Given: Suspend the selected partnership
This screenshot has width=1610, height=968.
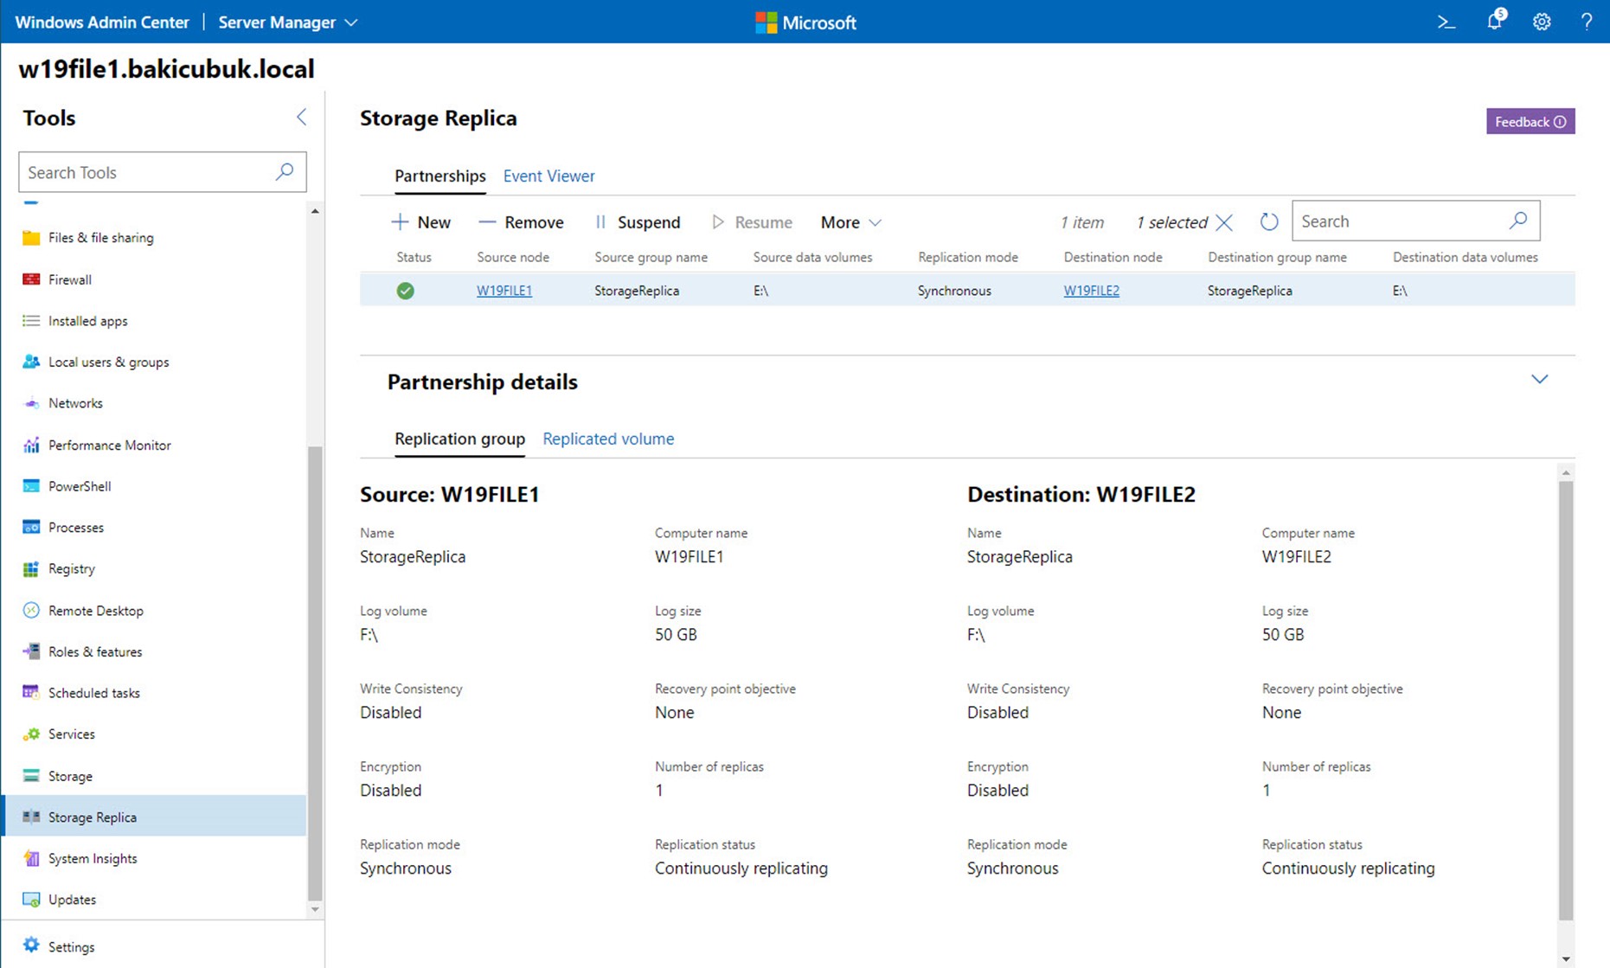Looking at the screenshot, I should (x=638, y=222).
